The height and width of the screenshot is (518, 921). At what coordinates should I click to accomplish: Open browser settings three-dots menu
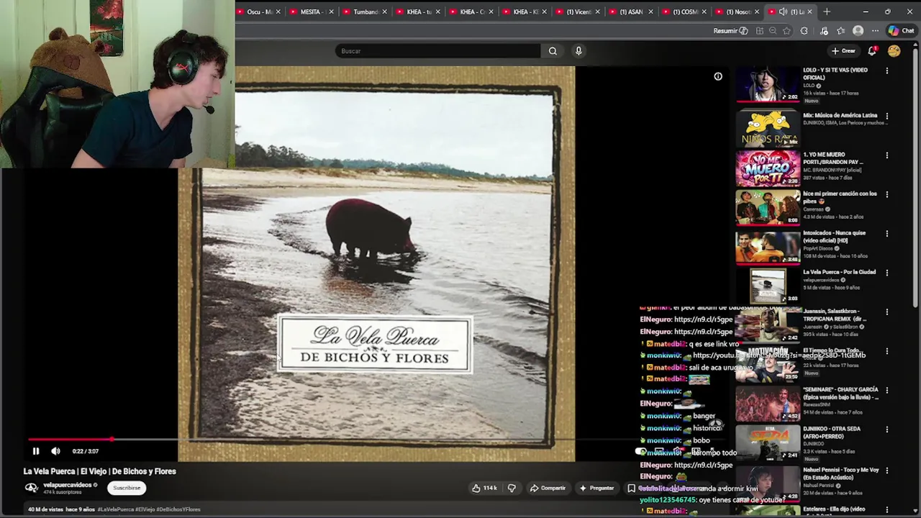(875, 31)
